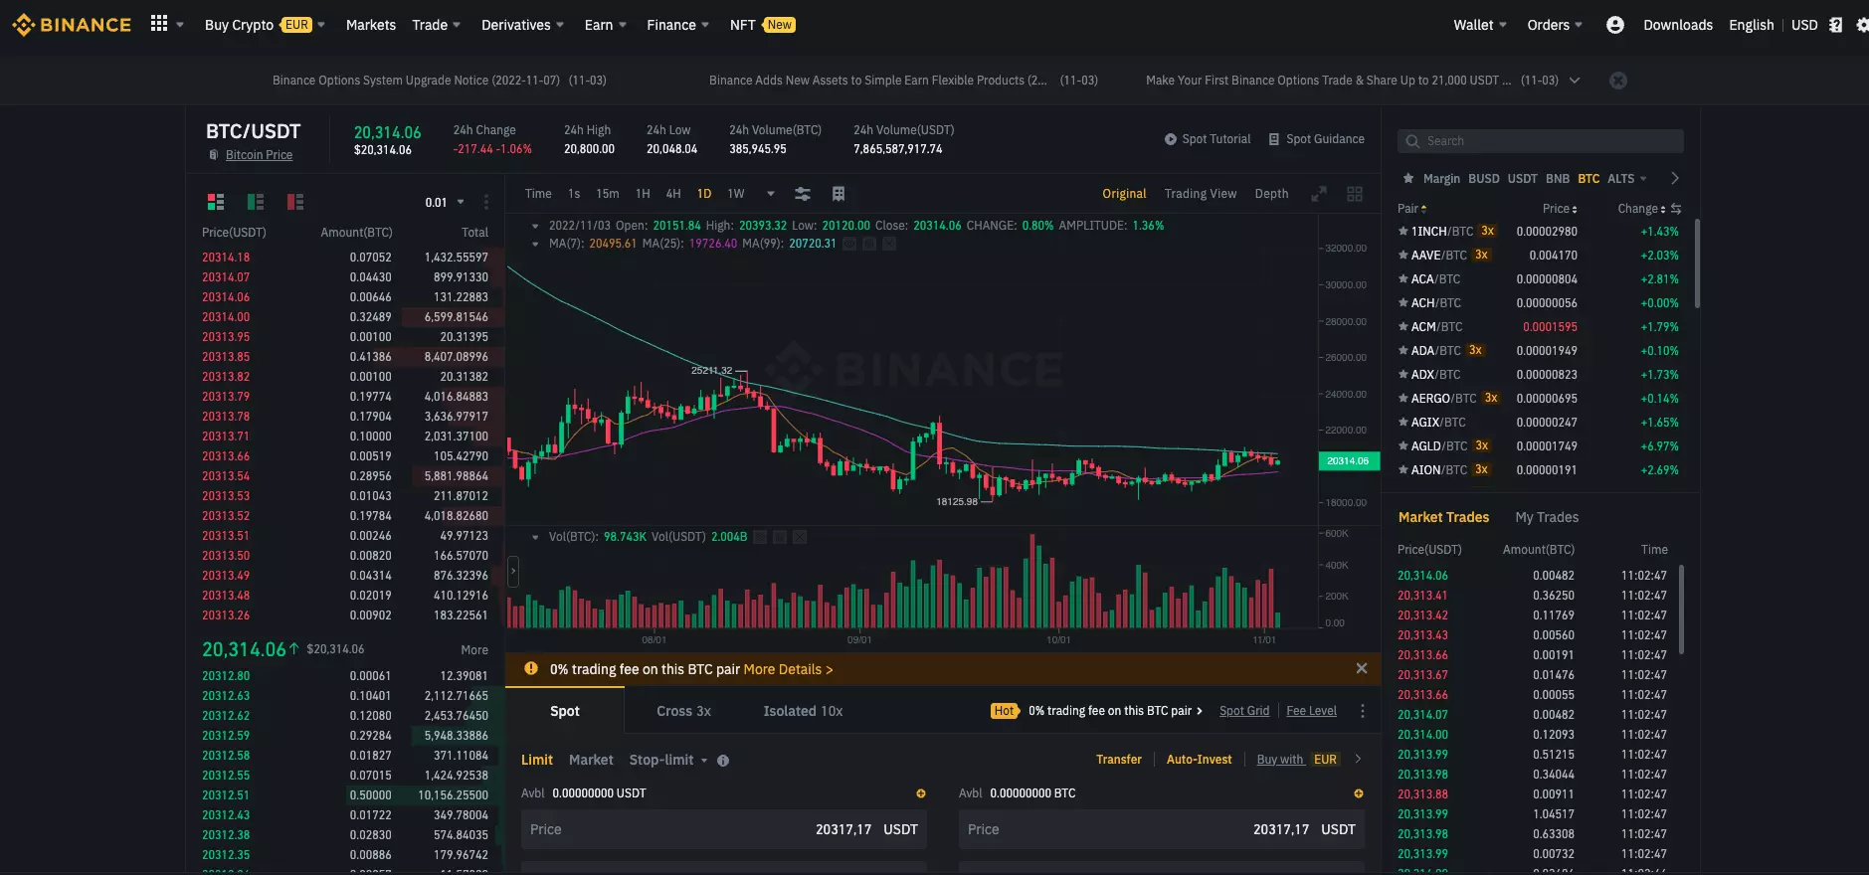
Task: Open the Bitcoin Price link
Action: [259, 155]
